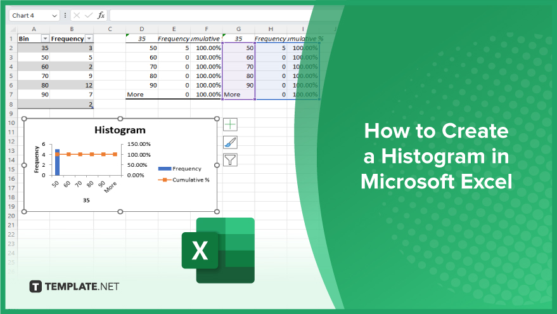This screenshot has width=557, height=314.
Task: Select row 8 header
Action: point(11,104)
